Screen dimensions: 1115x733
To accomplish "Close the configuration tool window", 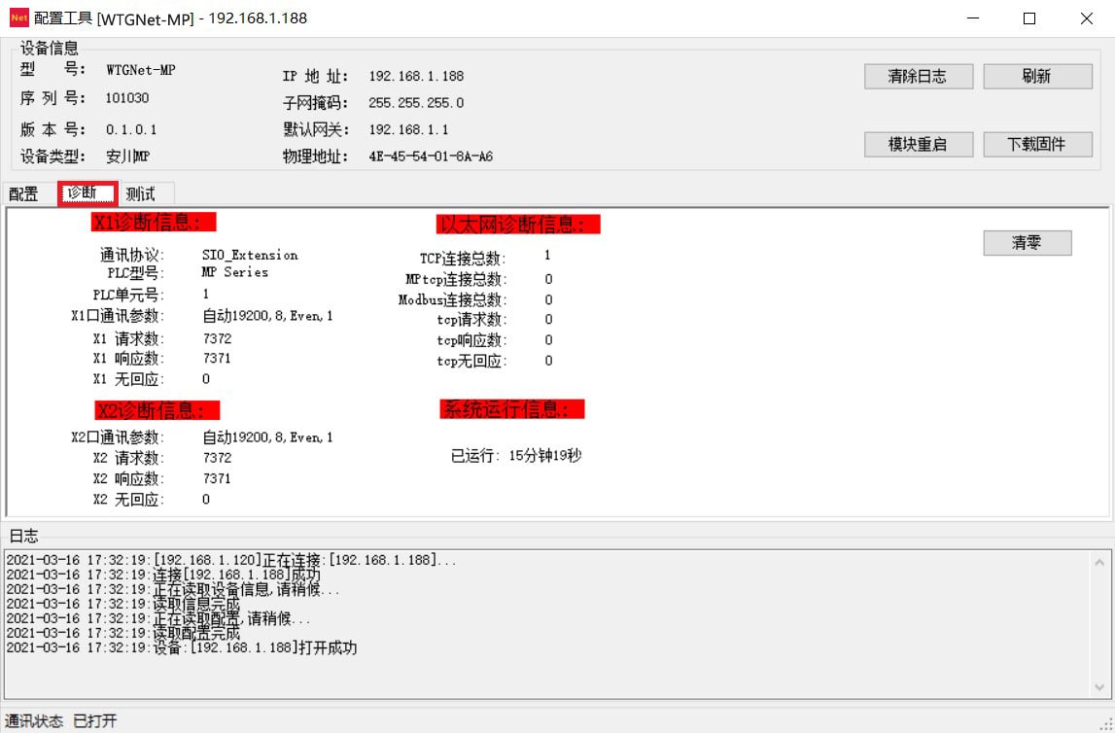I will (1087, 18).
